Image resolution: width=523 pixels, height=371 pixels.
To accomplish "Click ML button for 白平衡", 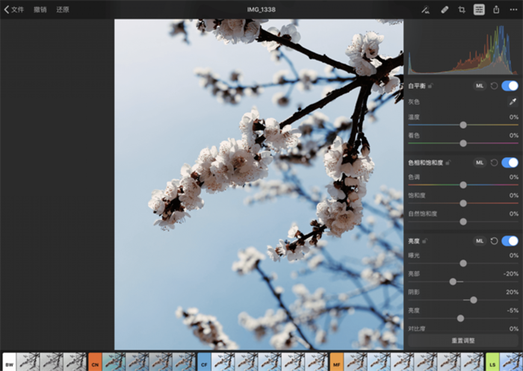I will point(480,86).
